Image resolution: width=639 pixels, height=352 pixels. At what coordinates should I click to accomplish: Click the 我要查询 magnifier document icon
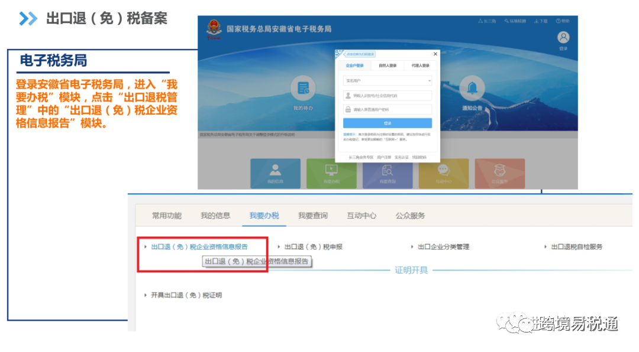[387, 171]
